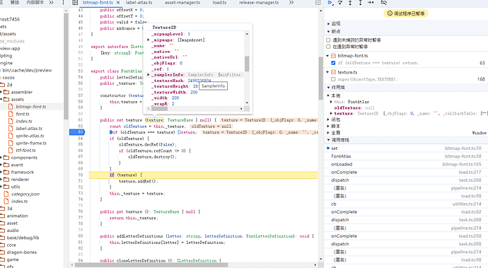Expand _mipmaps property in Texture2D popup
Screen dimensions: 488x268
(149, 40)
